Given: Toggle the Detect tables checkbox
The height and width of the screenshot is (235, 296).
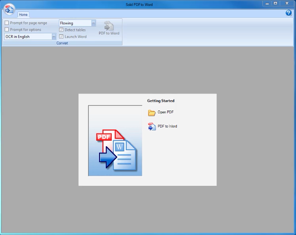Looking at the screenshot, I should 61,30.
